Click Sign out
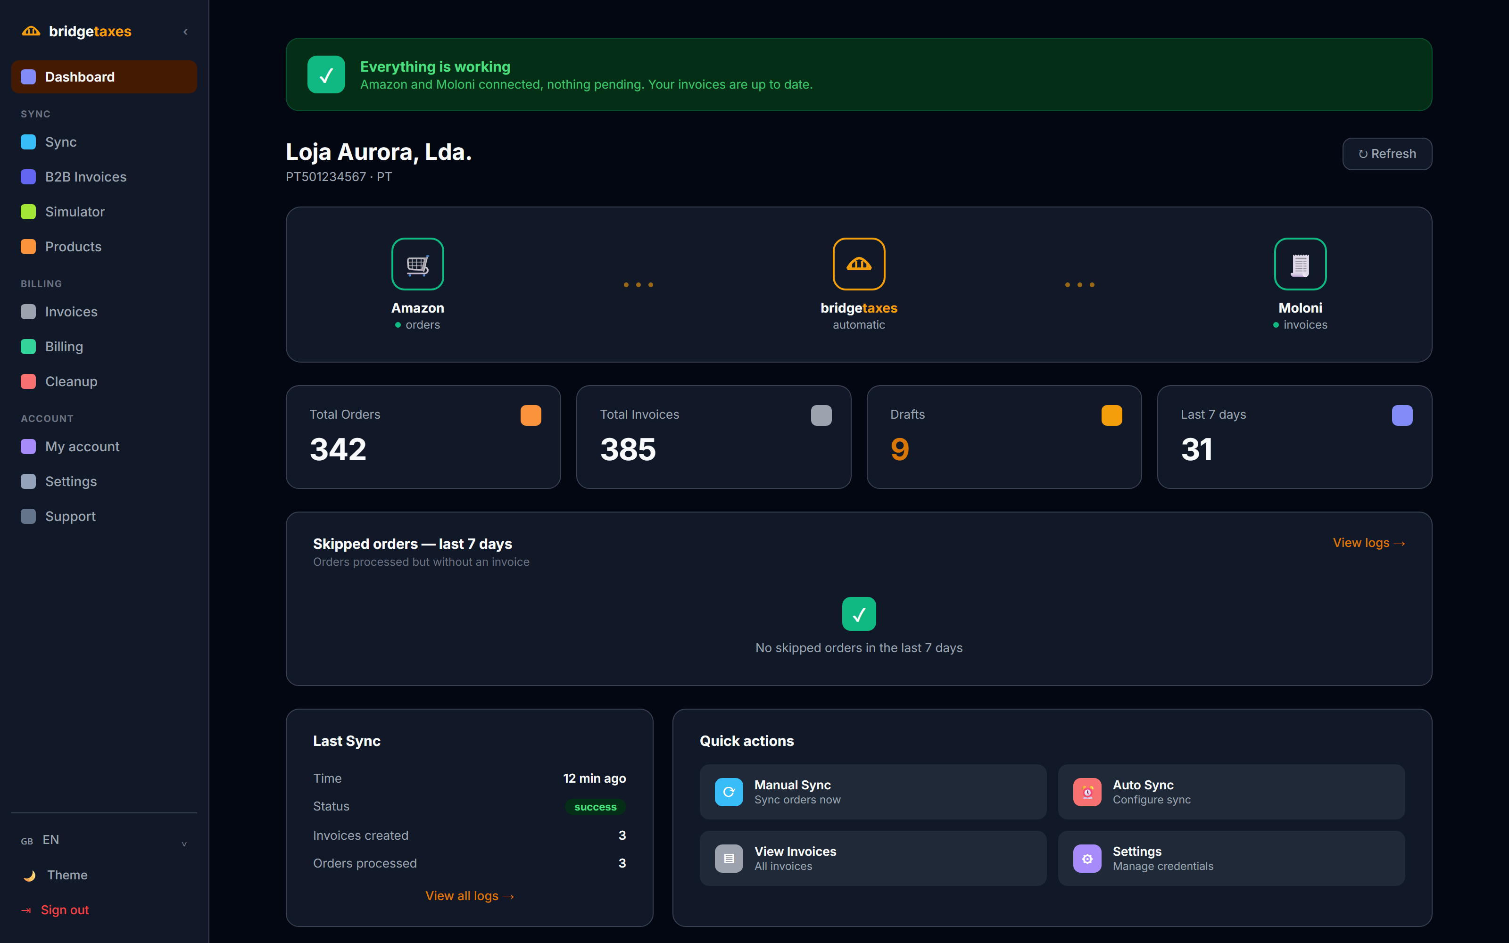Screen dimensions: 1509x943 (65, 910)
